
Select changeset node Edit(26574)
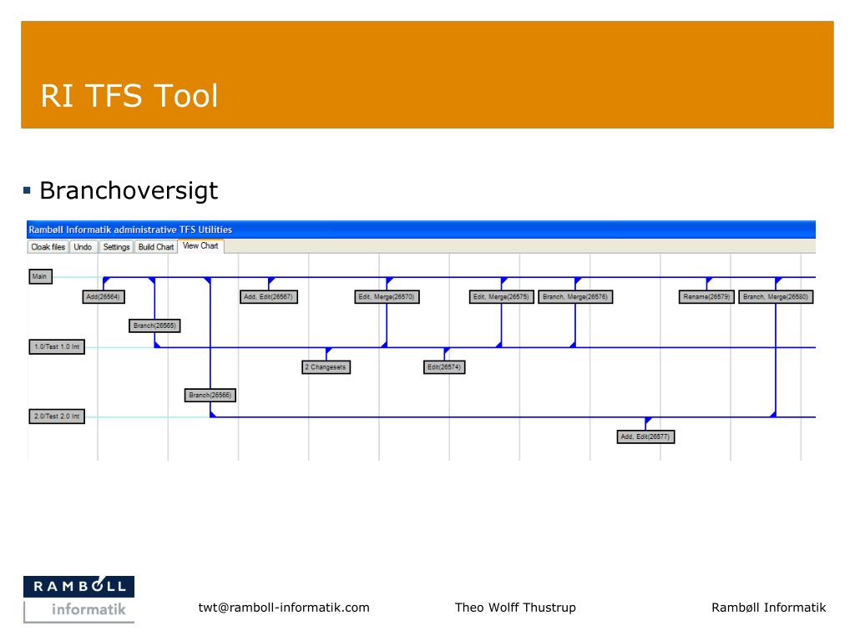444,367
